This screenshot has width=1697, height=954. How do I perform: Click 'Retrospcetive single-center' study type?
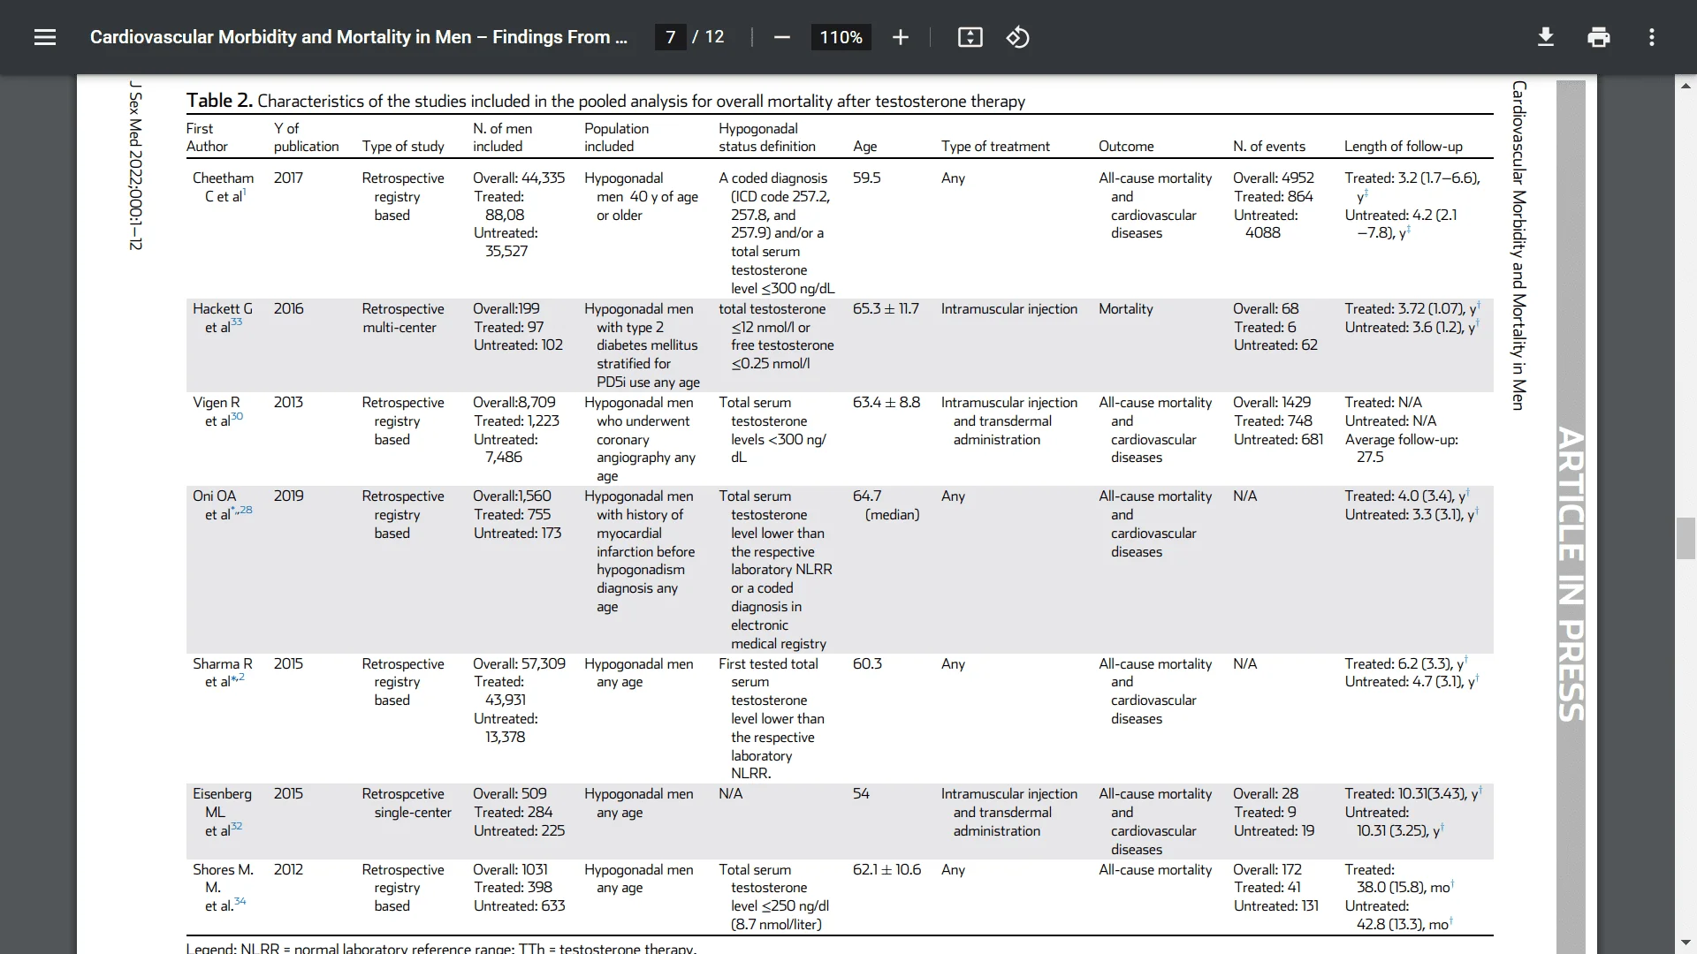pyautogui.click(x=407, y=803)
